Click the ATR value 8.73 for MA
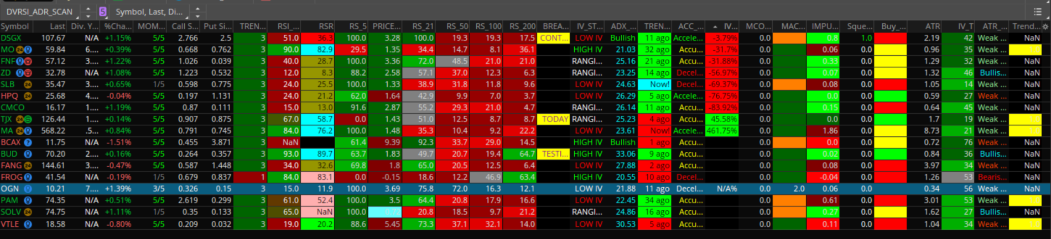This screenshot has height=239, width=1051. click(x=932, y=131)
